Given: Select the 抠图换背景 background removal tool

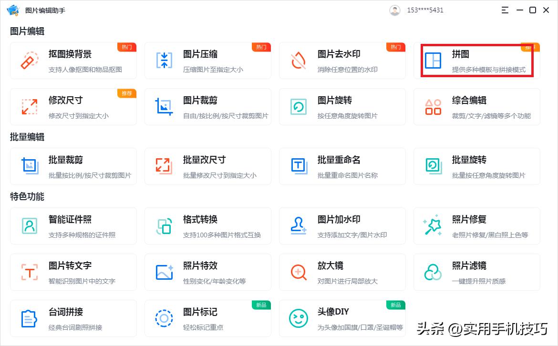Looking at the screenshot, I should pos(73,60).
